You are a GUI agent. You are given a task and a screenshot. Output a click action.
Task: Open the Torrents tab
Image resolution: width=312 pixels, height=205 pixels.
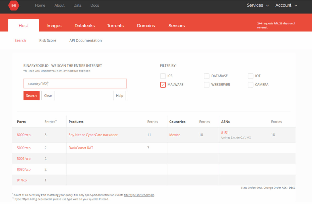[x=115, y=26]
